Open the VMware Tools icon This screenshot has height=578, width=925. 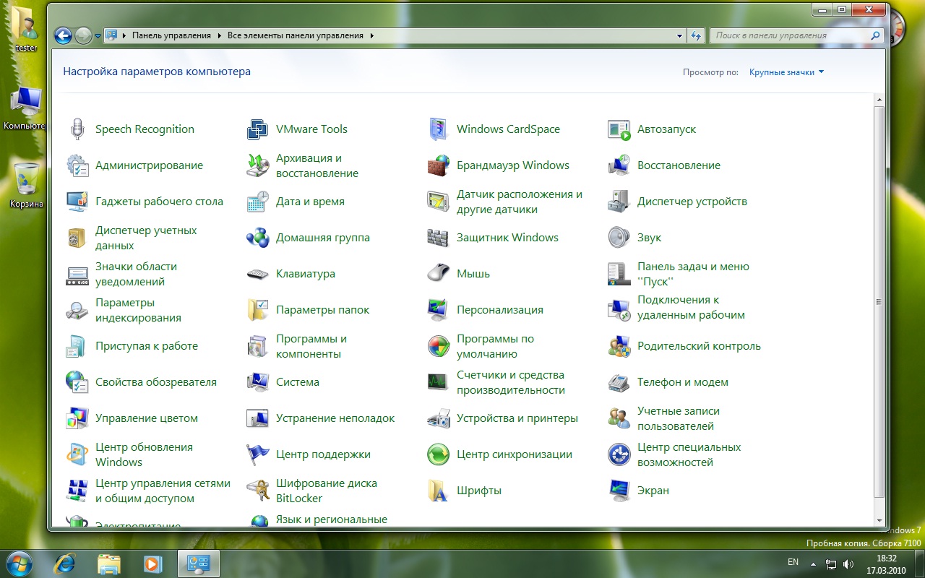point(258,129)
